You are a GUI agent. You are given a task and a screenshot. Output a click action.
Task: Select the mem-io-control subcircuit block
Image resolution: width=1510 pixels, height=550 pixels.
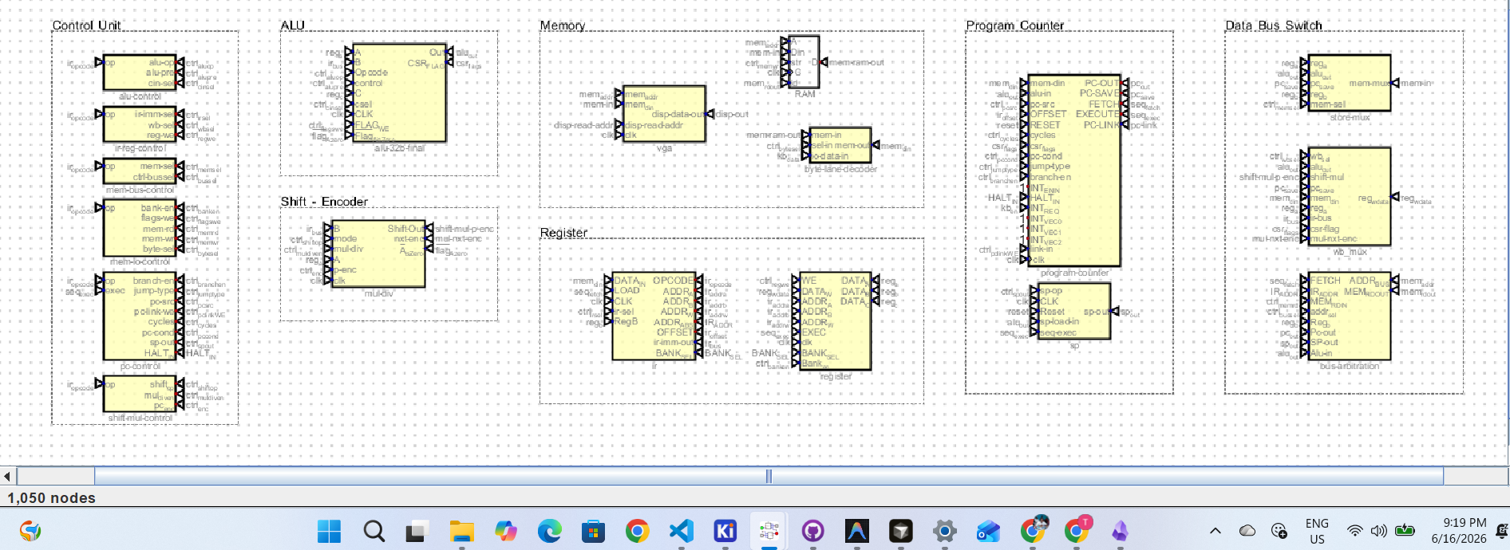click(140, 230)
